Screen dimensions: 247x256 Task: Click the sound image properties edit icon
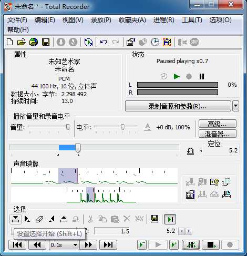point(190,194)
